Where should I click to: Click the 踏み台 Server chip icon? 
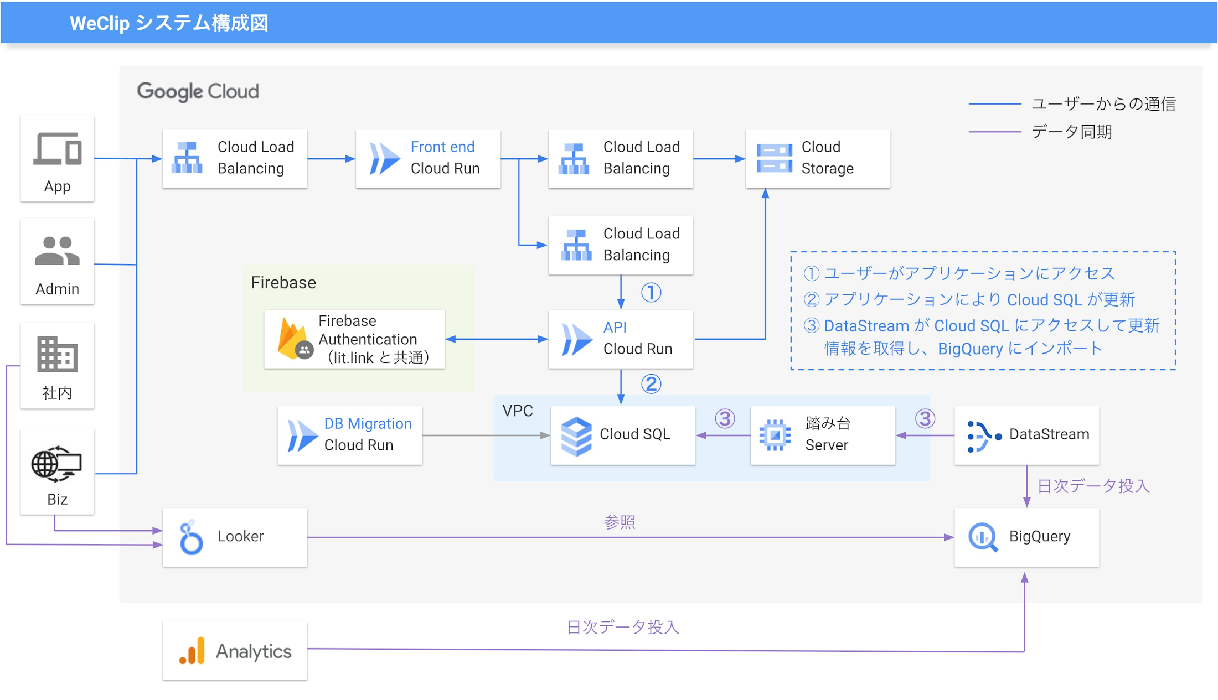tap(775, 435)
